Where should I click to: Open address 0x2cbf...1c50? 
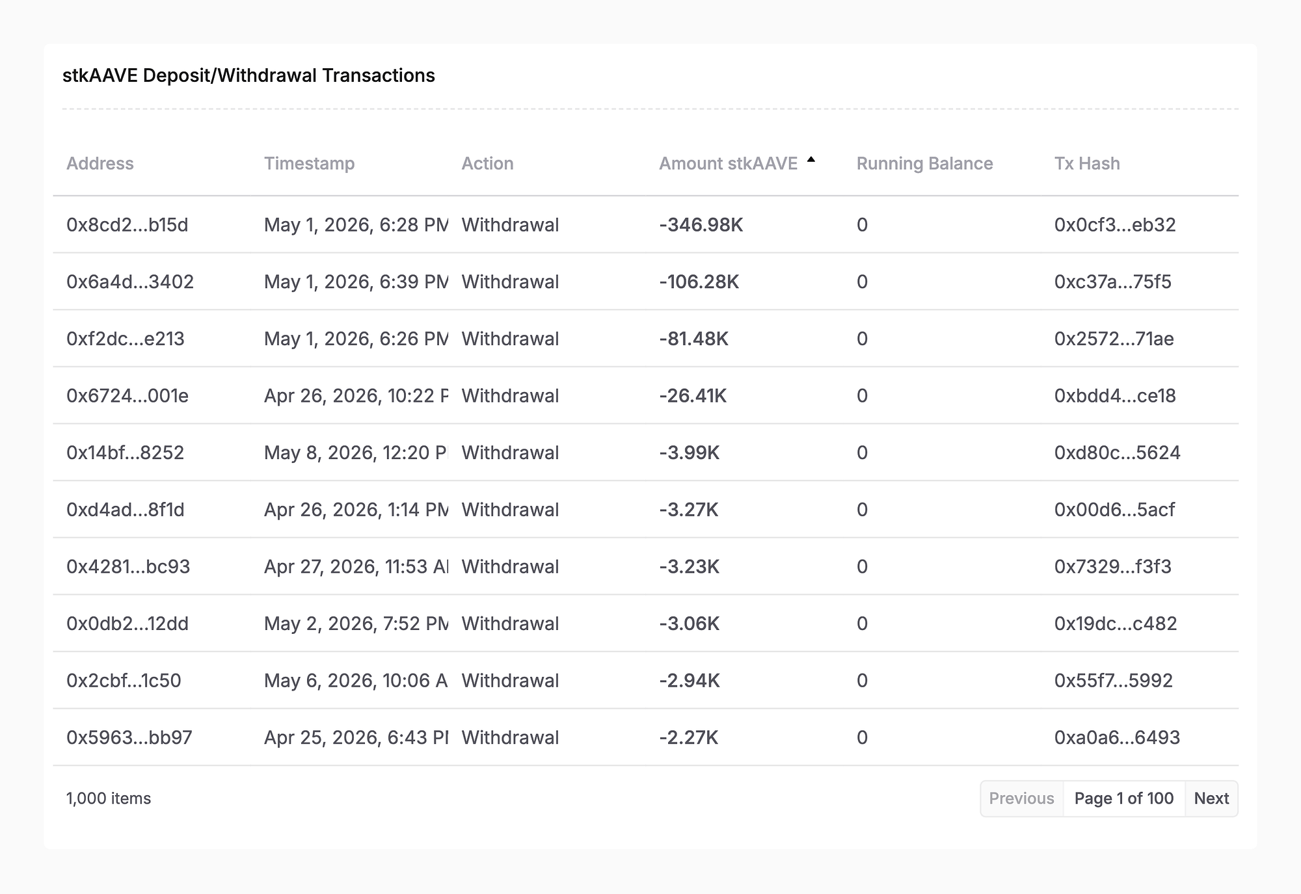tap(124, 681)
